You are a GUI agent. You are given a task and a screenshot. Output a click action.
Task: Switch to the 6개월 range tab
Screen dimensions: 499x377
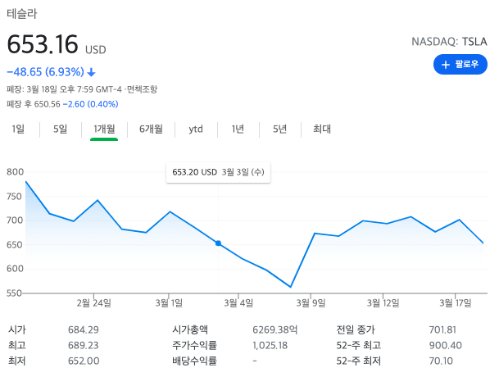151,129
